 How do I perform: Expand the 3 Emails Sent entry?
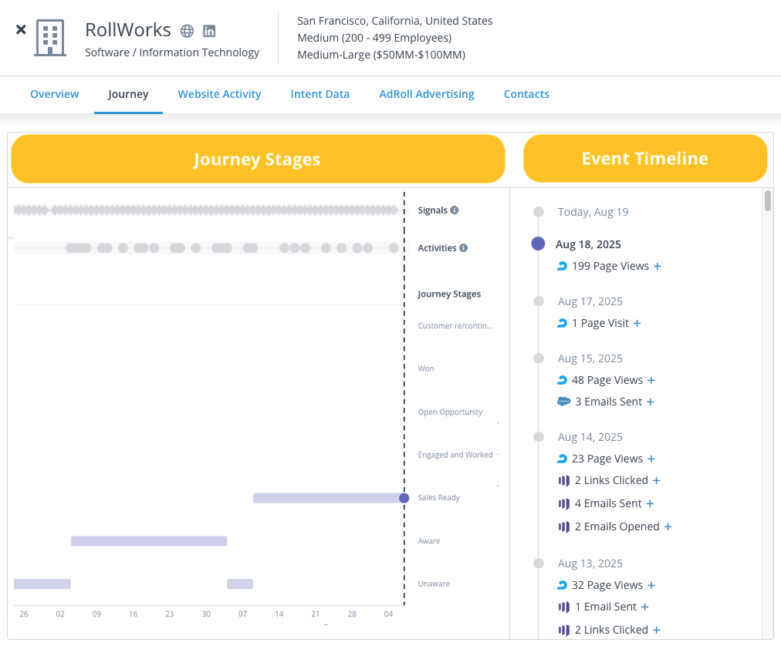651,402
